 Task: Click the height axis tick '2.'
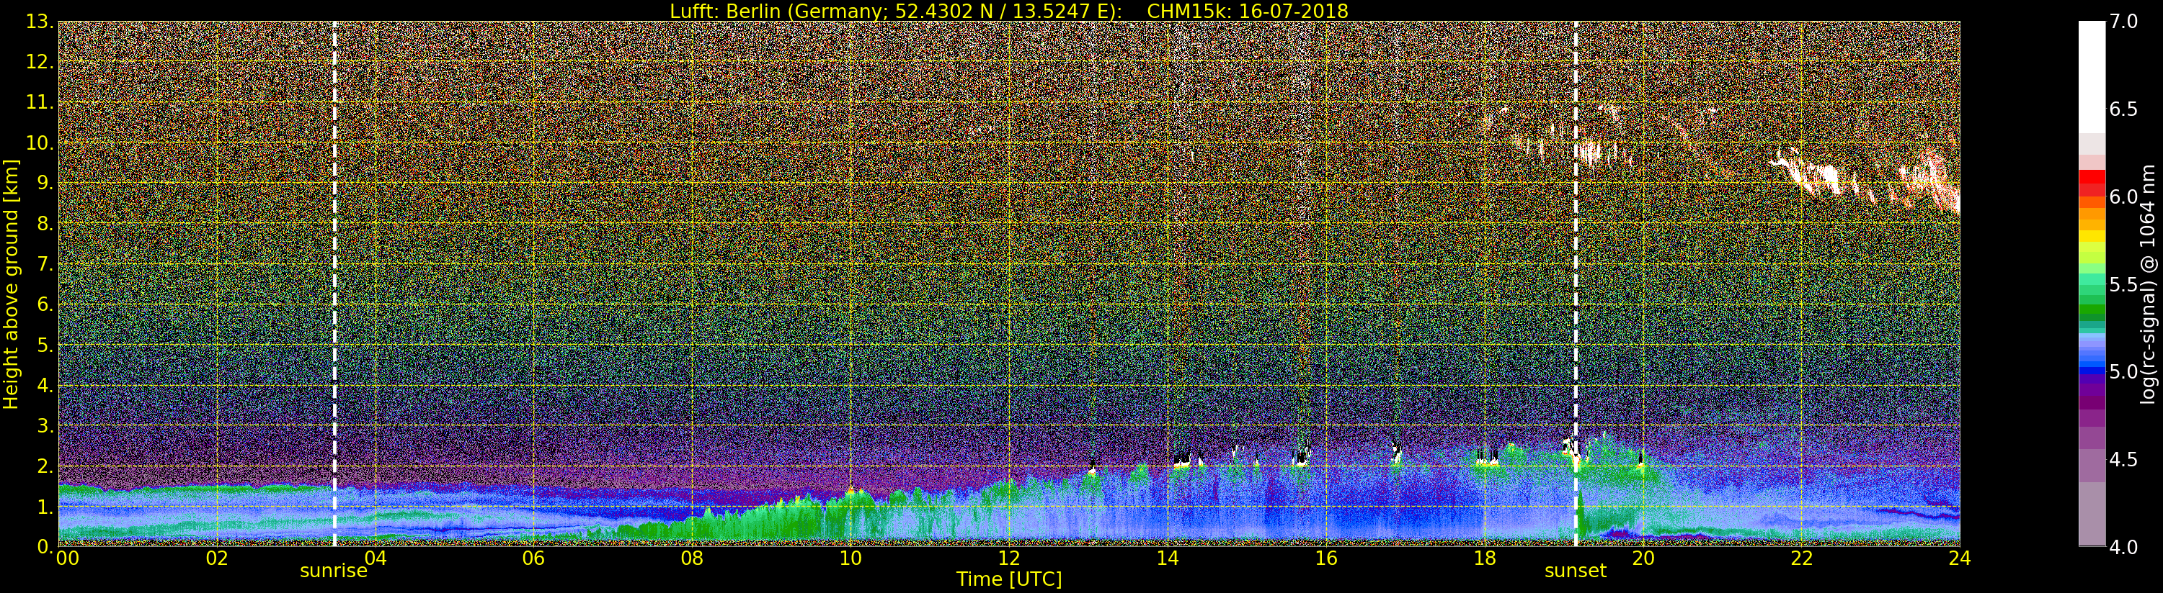coord(45,466)
